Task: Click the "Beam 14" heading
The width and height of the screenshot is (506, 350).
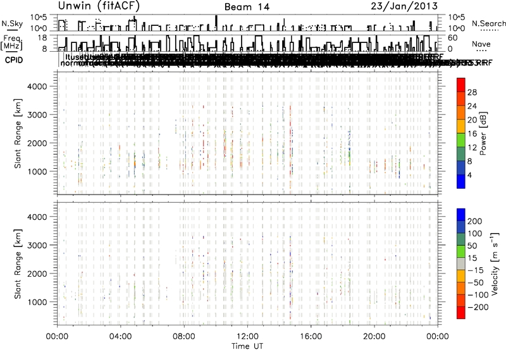Action: 247,7
